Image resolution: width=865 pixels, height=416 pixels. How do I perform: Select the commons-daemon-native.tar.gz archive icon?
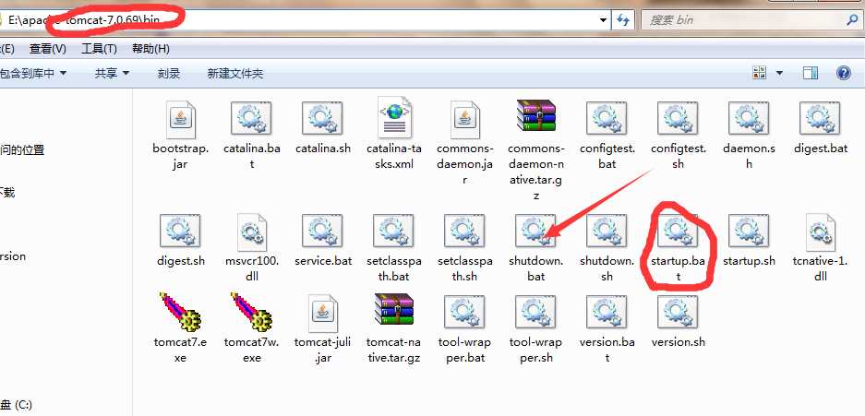(536, 115)
